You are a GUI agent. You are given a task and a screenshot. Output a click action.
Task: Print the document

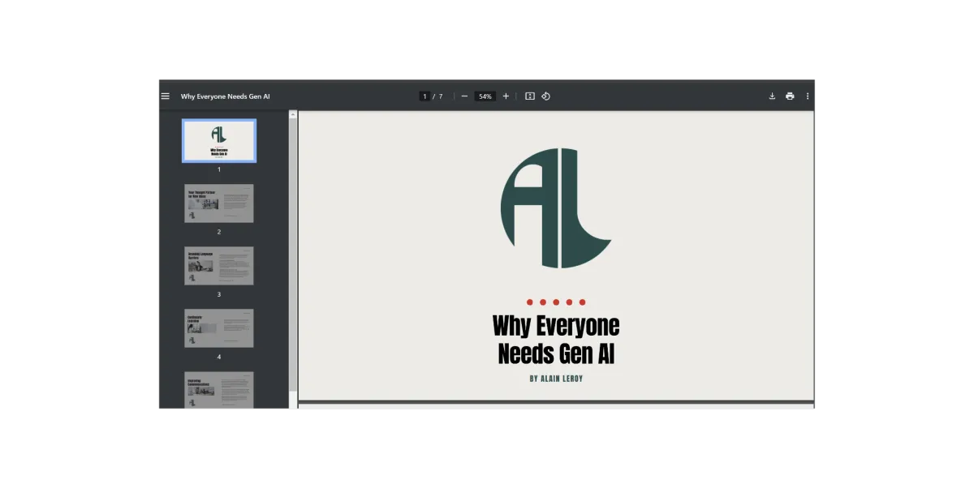point(790,96)
